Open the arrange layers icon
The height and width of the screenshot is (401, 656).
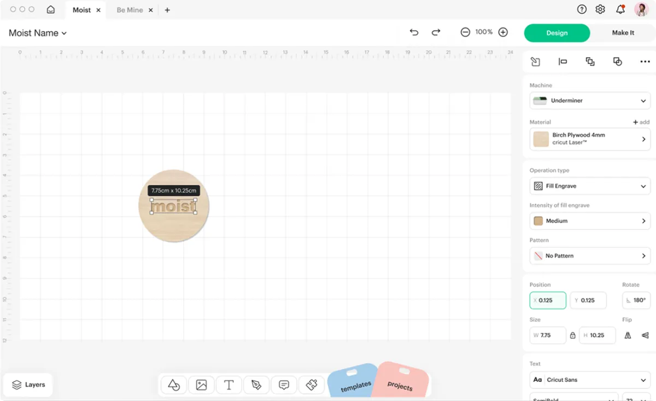(x=590, y=62)
